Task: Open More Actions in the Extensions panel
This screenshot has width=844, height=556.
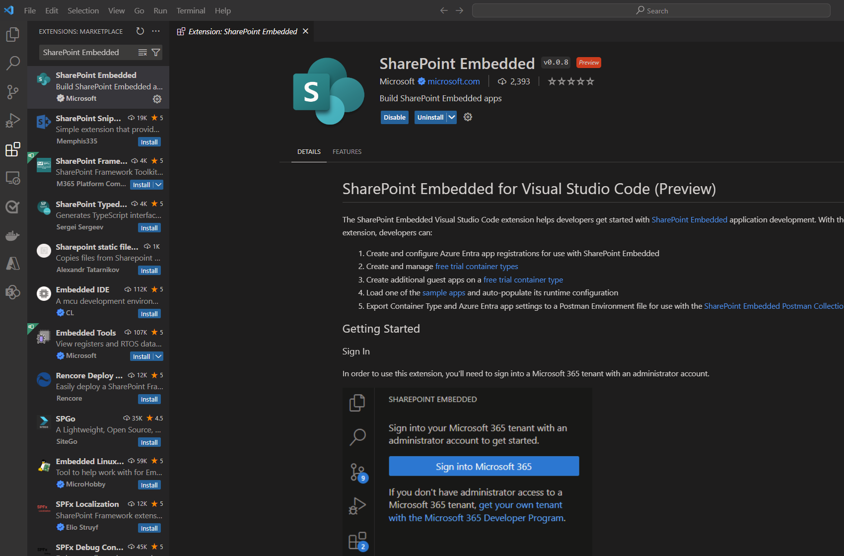Action: tap(155, 31)
